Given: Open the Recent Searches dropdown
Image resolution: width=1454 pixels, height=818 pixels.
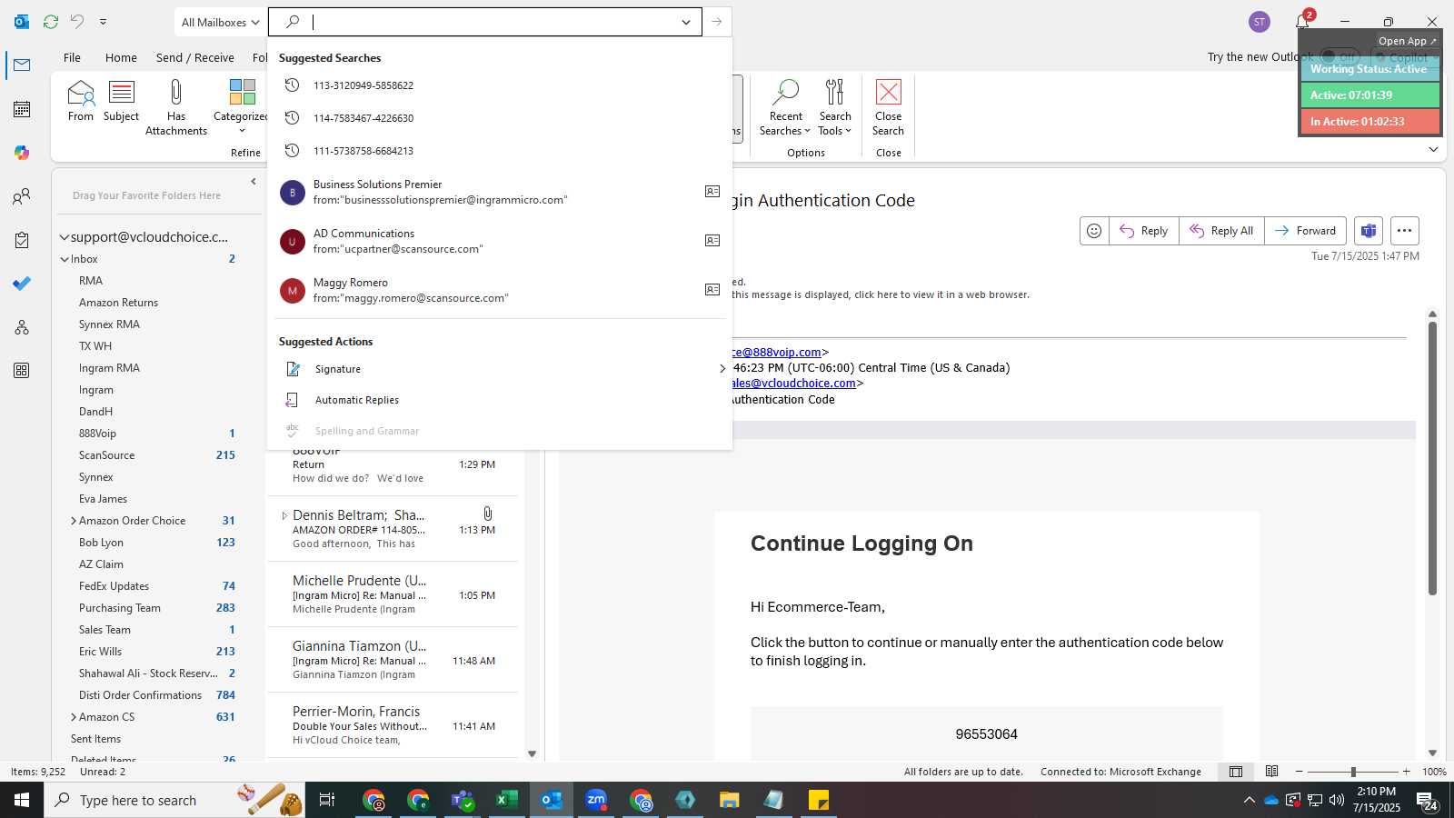Looking at the screenshot, I should 785,108.
